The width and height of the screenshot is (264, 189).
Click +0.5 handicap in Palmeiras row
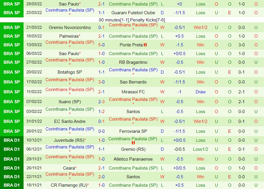click(179, 36)
